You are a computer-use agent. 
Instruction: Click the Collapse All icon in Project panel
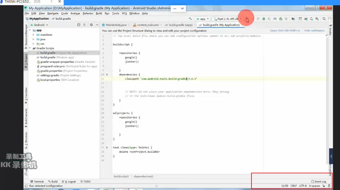point(84,25)
